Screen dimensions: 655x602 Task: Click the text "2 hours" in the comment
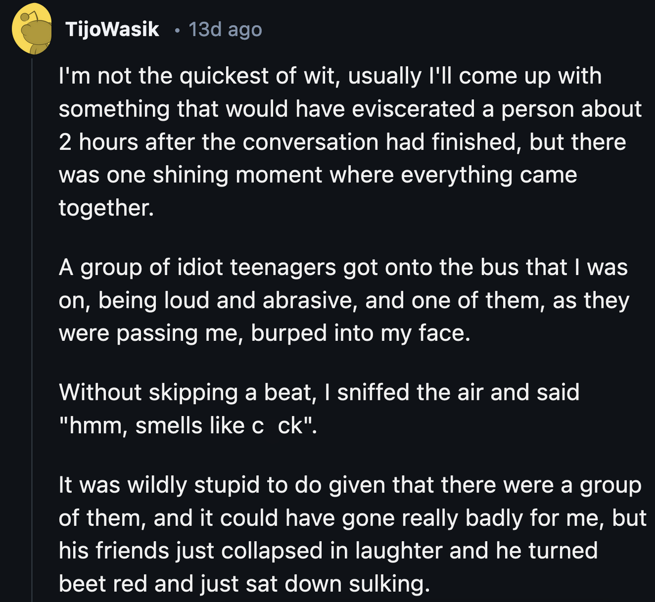tap(99, 142)
